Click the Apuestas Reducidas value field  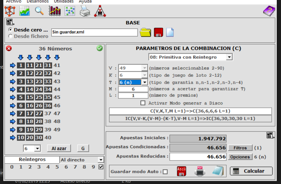click(198, 157)
